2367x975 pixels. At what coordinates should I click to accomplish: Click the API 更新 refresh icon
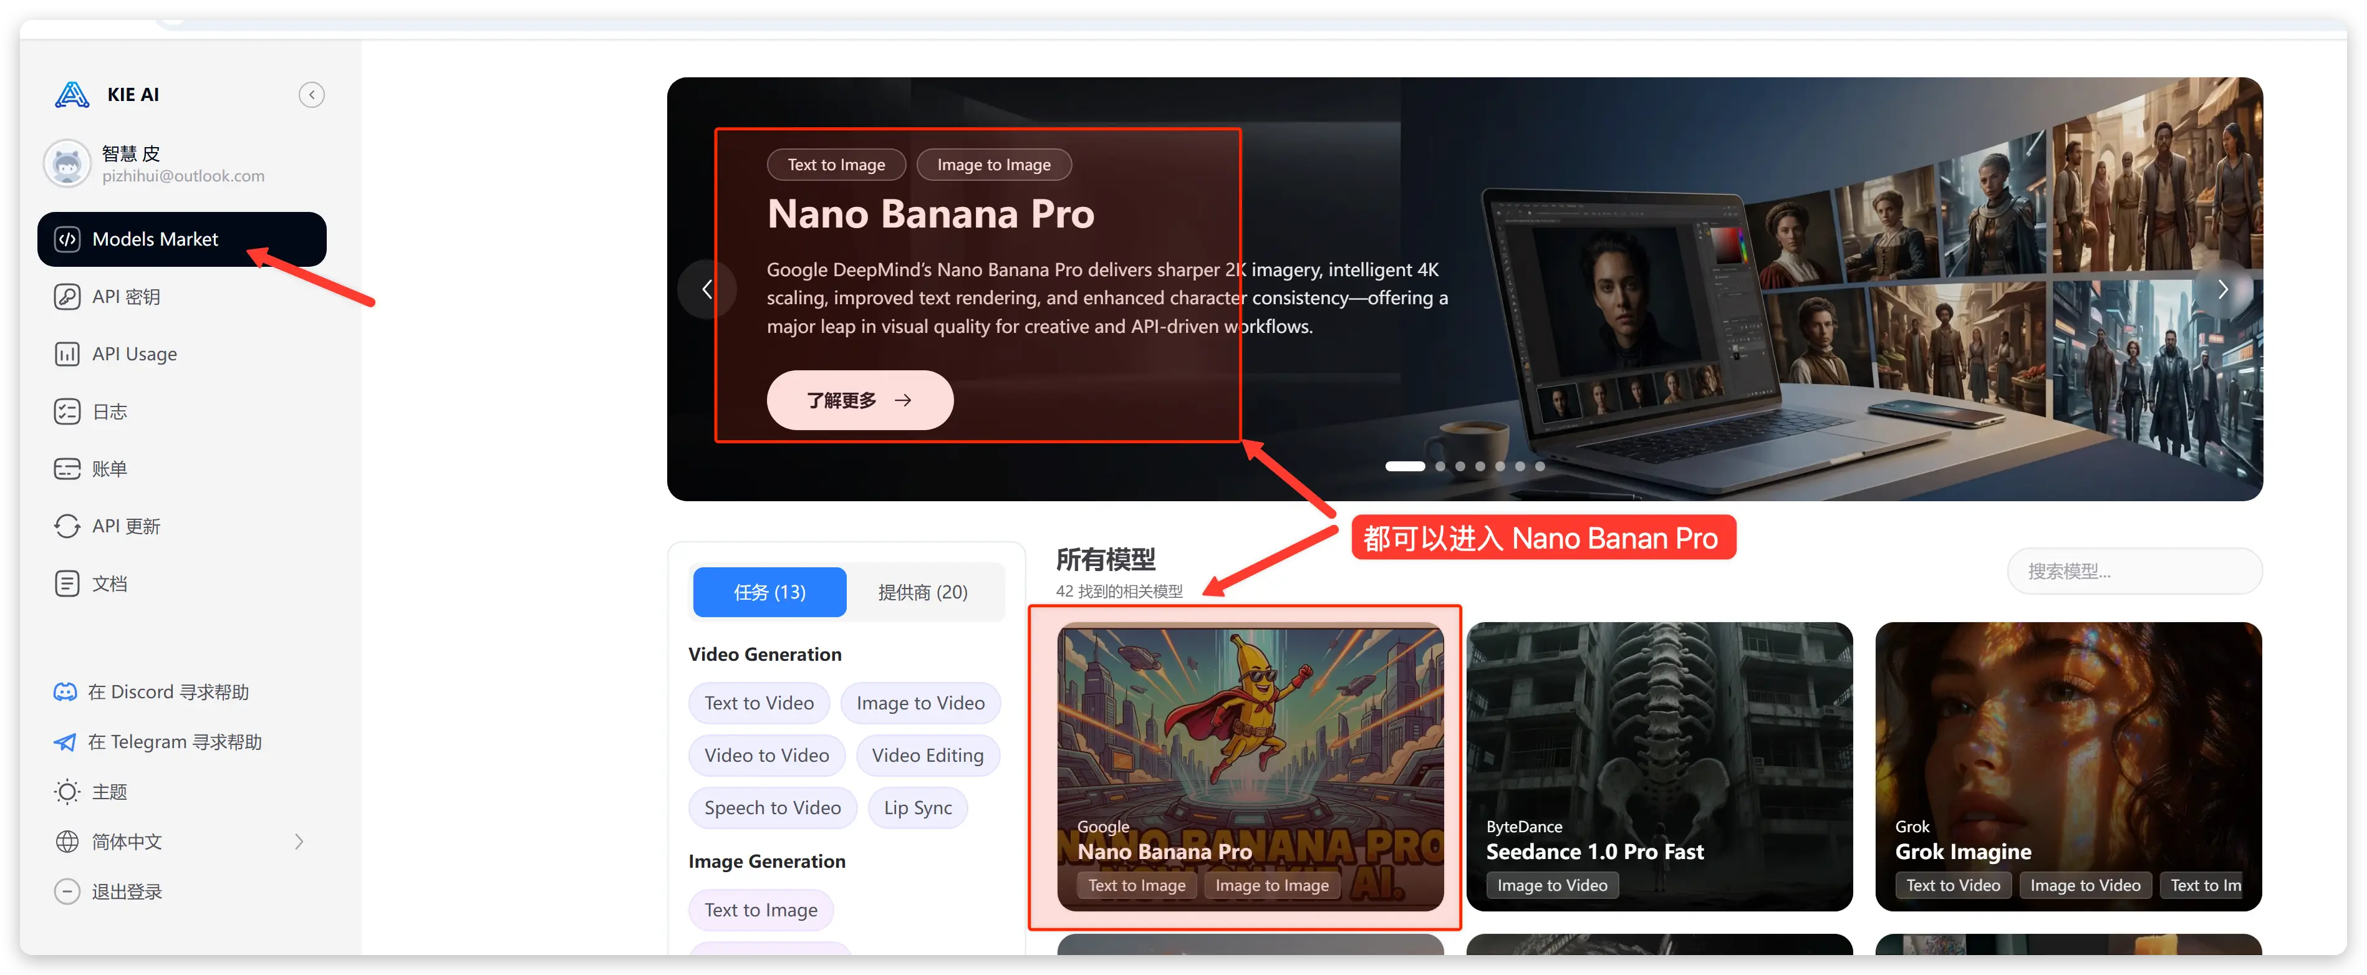click(x=67, y=527)
